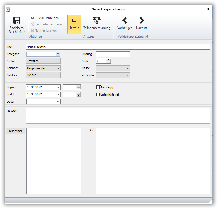
Task: Jump to Nächster available time slot
Action: coord(142,20)
